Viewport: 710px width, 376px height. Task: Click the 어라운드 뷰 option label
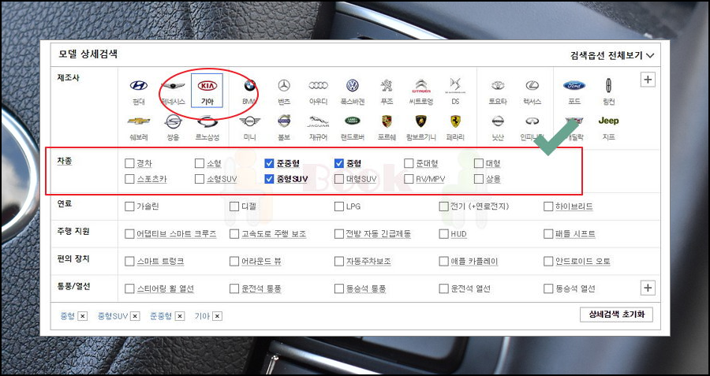[261, 262]
